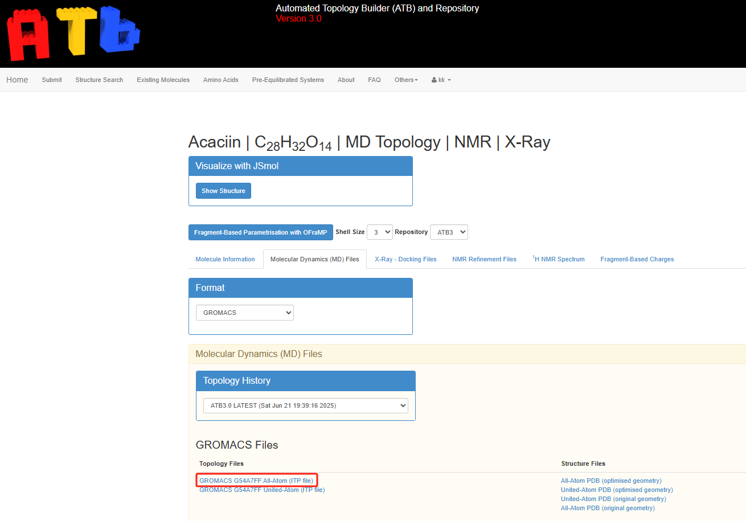Switch to X-Ray - Docking Files tab
This screenshot has width=746, height=521.
(x=405, y=259)
